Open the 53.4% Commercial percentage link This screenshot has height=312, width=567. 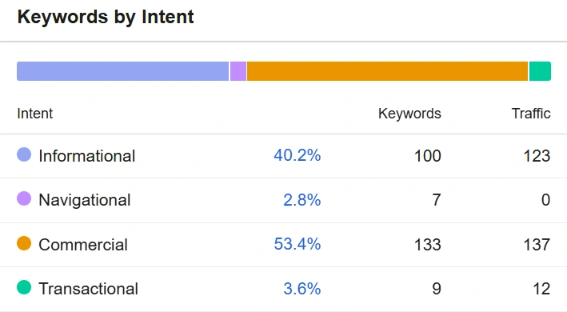(297, 244)
